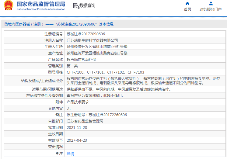Click the bulb icon beside 注
This screenshot has width=227, height=159.
(57, 154)
